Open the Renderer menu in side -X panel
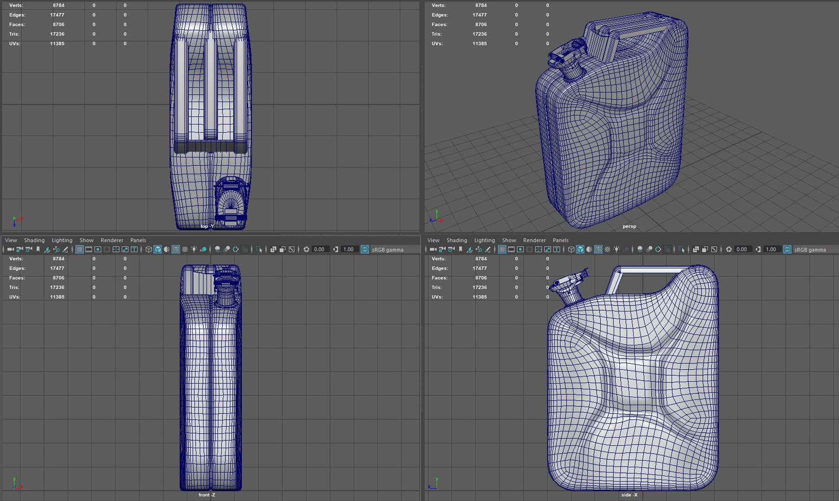Screen dimensions: 839x501 click(x=534, y=240)
